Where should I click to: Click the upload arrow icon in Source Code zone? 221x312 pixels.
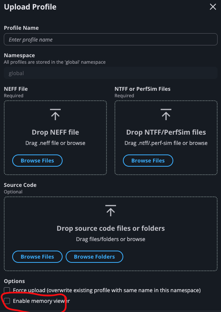[111, 211]
